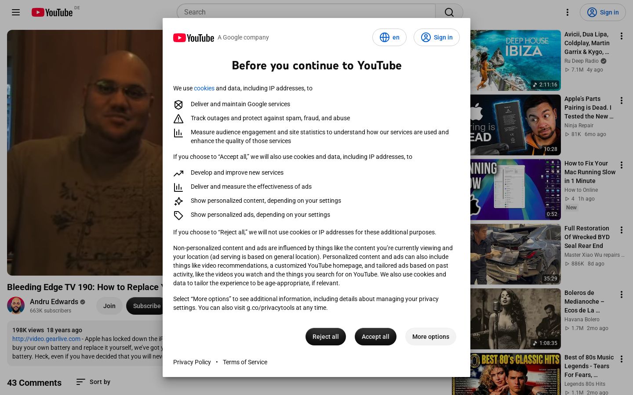Click the Andru Edwards channel avatar

16,306
